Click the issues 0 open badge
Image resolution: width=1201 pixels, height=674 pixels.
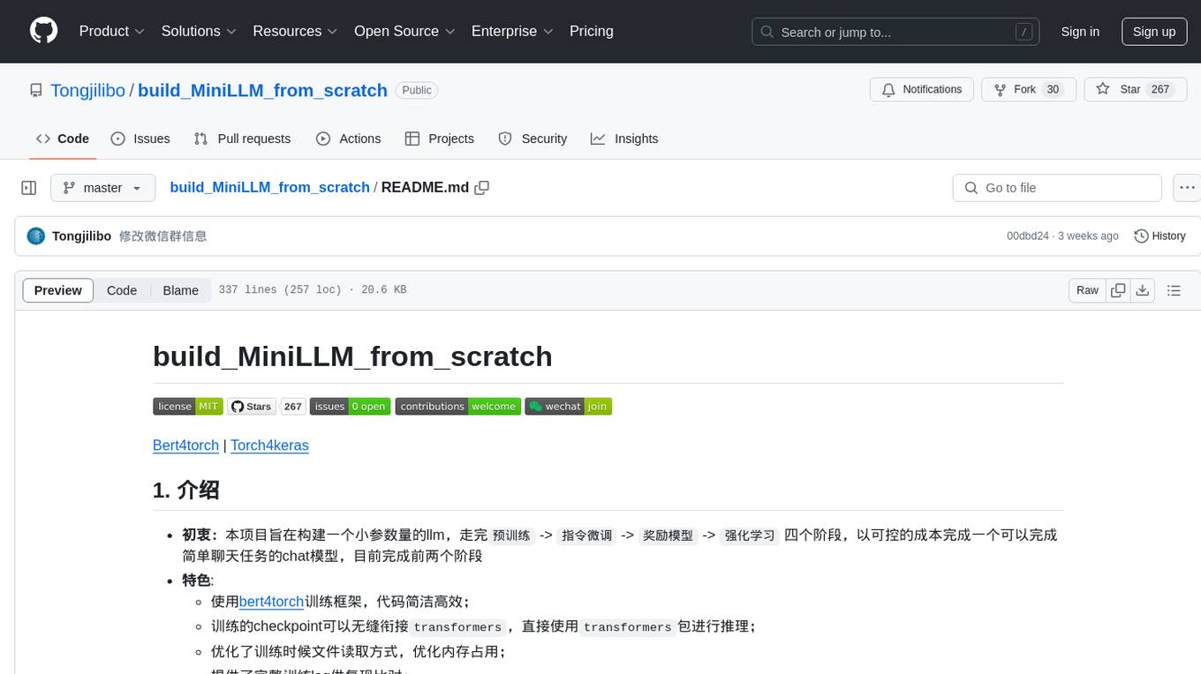pos(350,407)
